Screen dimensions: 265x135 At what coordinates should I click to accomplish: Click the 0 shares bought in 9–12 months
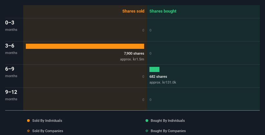pyautogui.click(x=150, y=100)
